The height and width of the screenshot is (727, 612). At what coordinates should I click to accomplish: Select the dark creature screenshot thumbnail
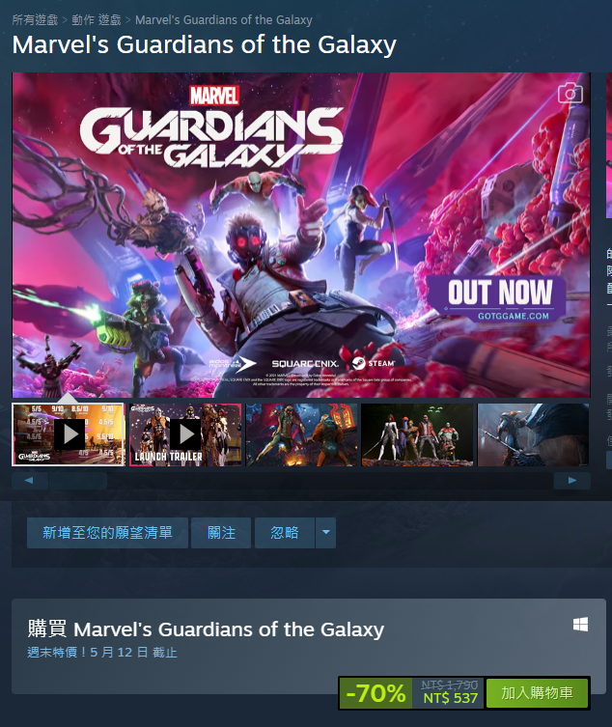tap(533, 434)
